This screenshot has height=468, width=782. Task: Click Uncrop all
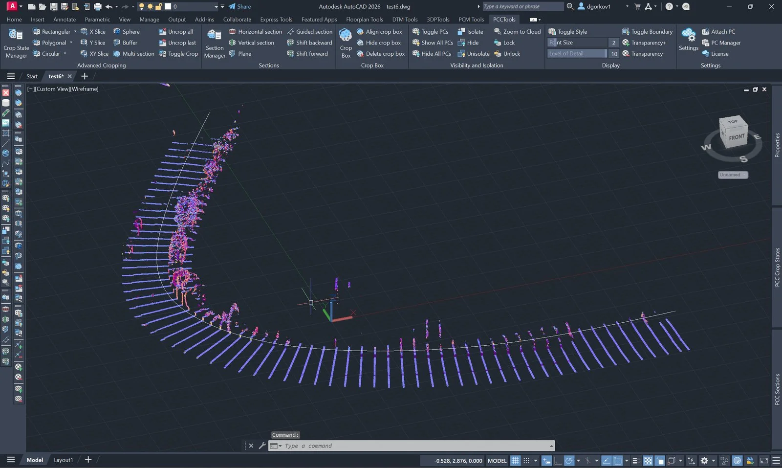coord(176,32)
